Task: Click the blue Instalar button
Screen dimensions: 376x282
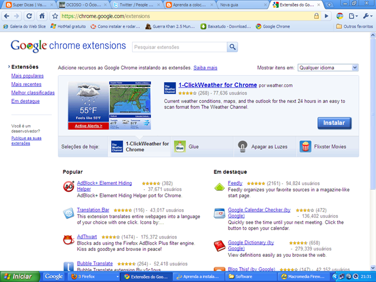Action: [x=334, y=123]
